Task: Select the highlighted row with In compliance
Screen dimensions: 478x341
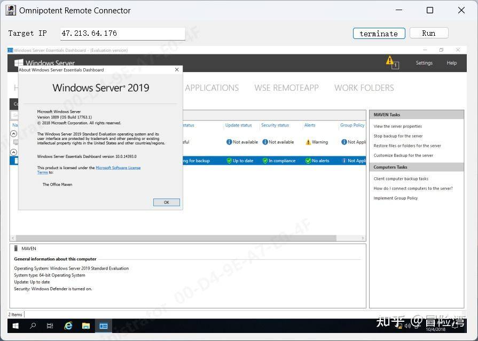Action: pos(188,161)
